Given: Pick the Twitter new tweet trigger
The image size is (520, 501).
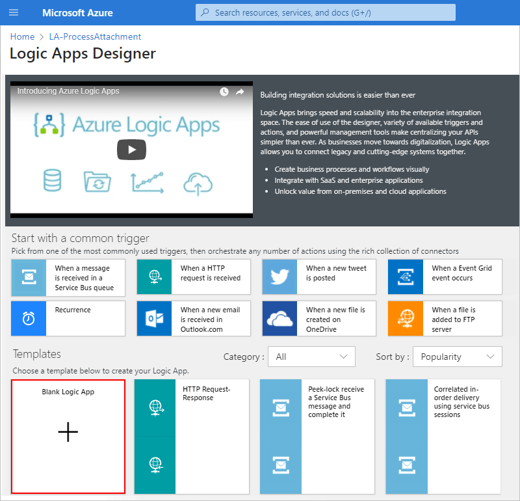Looking at the screenshot, I should click(318, 277).
